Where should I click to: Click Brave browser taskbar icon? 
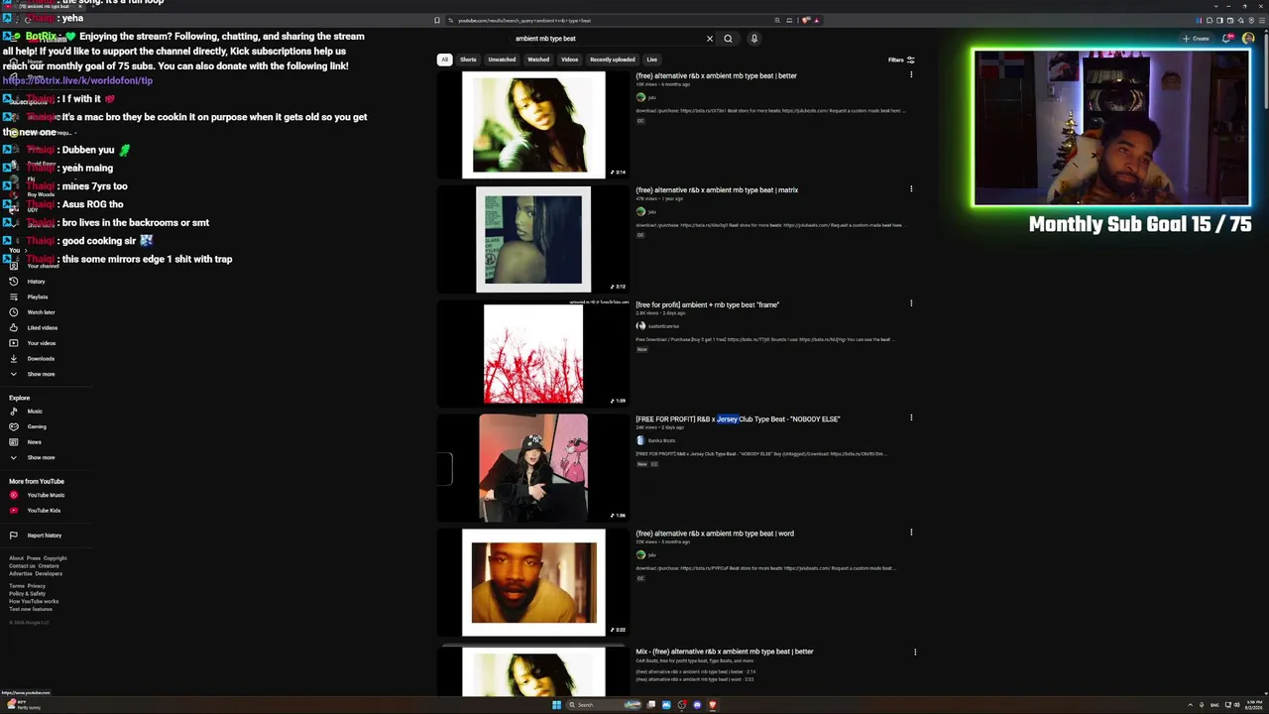(712, 705)
